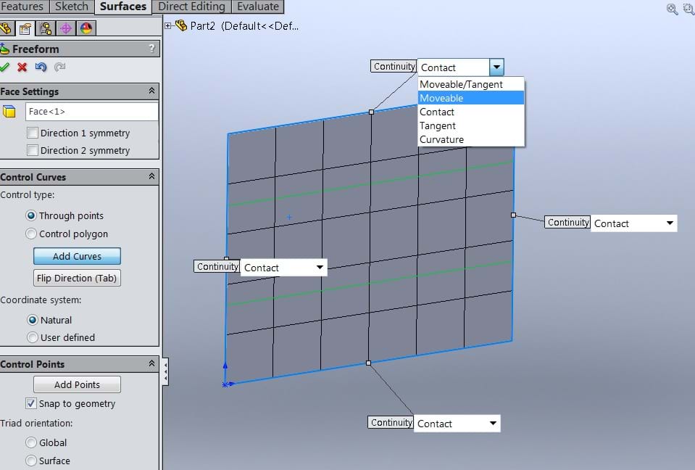Screen dimensions: 695x470
Task: Accept the Freeform feature with the green checkmark
Action: [5, 67]
